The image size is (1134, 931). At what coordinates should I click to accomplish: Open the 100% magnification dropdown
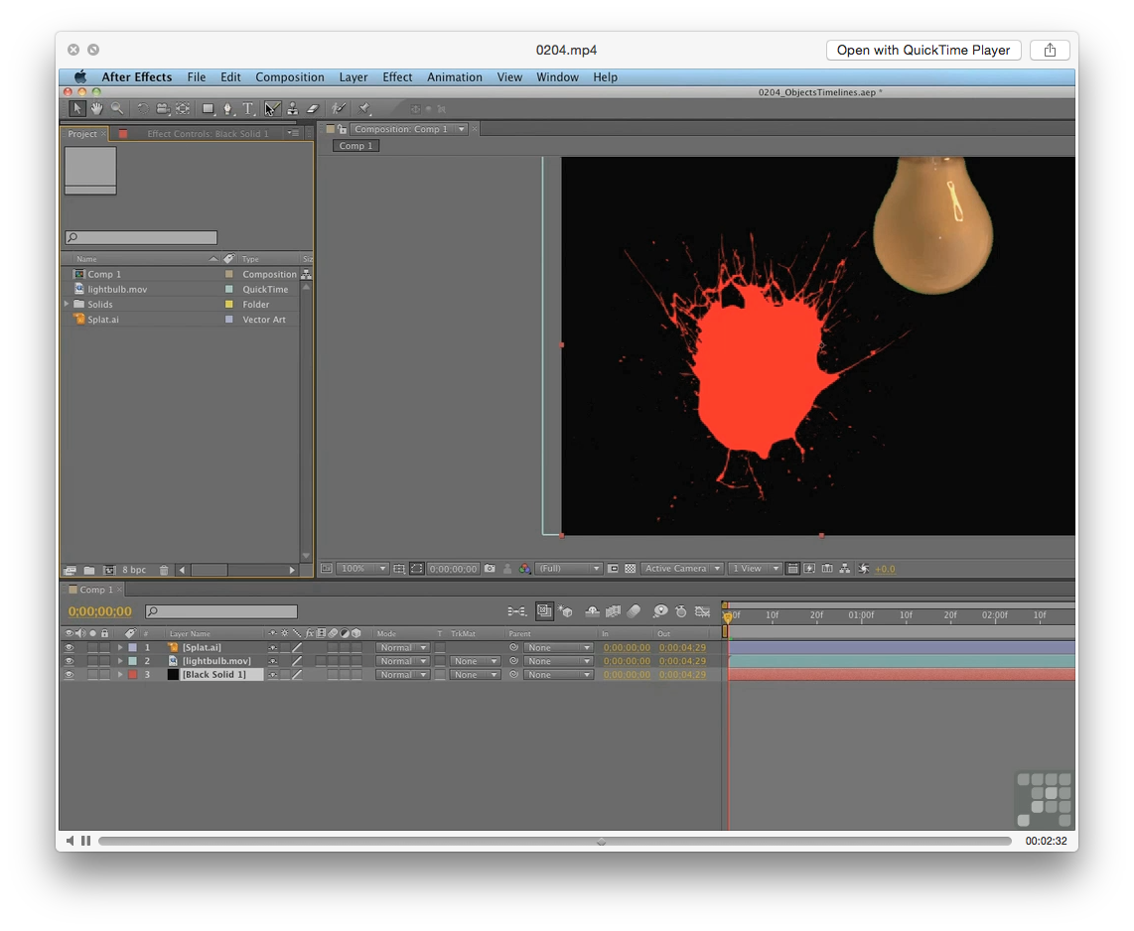coord(362,569)
